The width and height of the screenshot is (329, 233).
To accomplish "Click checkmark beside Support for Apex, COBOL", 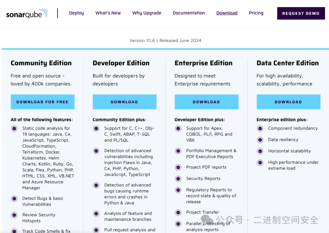I will click(178, 128).
